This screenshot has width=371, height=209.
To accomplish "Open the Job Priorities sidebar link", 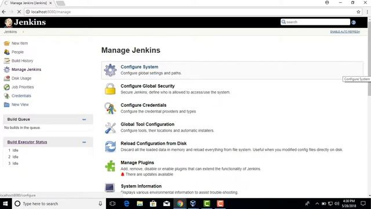I will pyautogui.click(x=23, y=87).
